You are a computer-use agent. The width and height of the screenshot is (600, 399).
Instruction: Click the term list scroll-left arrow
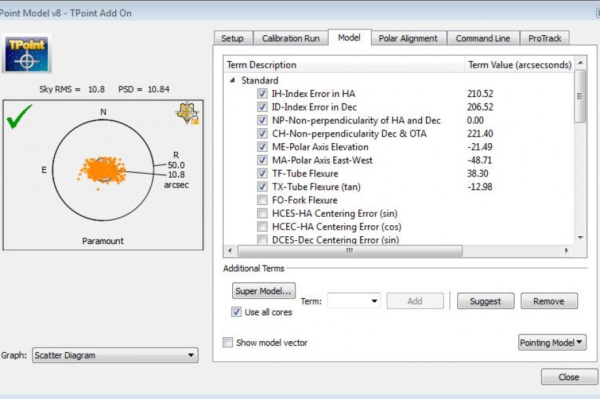click(x=230, y=251)
